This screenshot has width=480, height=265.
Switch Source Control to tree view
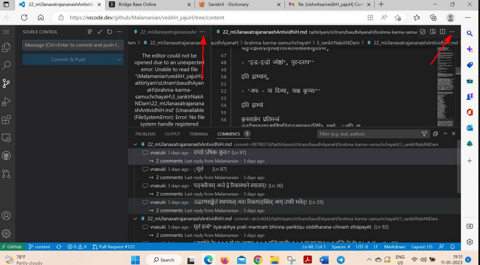(90, 32)
